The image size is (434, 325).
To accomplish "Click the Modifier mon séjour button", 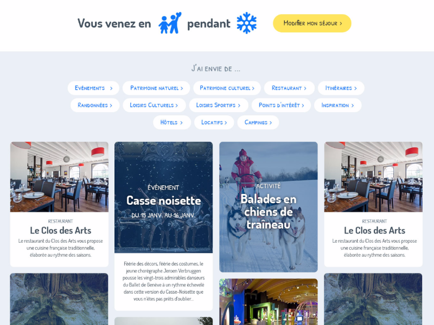I will [x=312, y=23].
